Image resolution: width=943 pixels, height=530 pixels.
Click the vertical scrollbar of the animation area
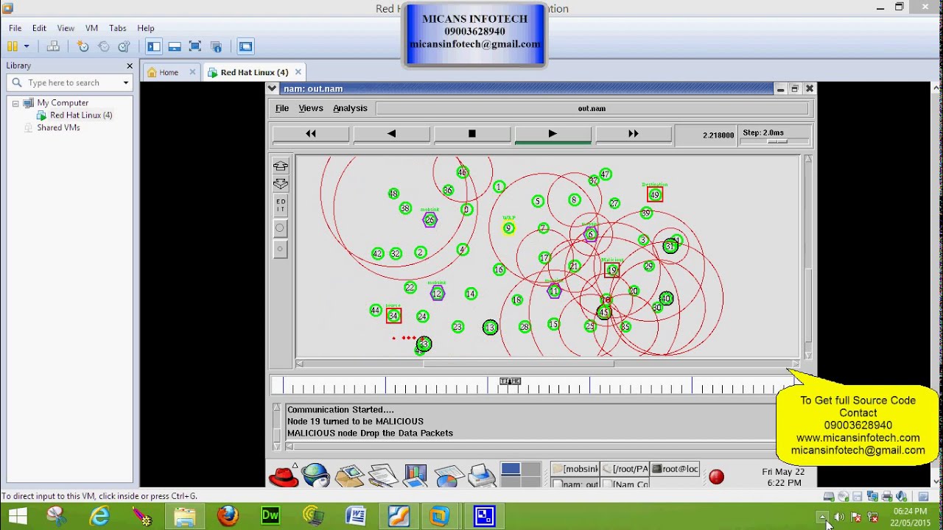(x=808, y=258)
